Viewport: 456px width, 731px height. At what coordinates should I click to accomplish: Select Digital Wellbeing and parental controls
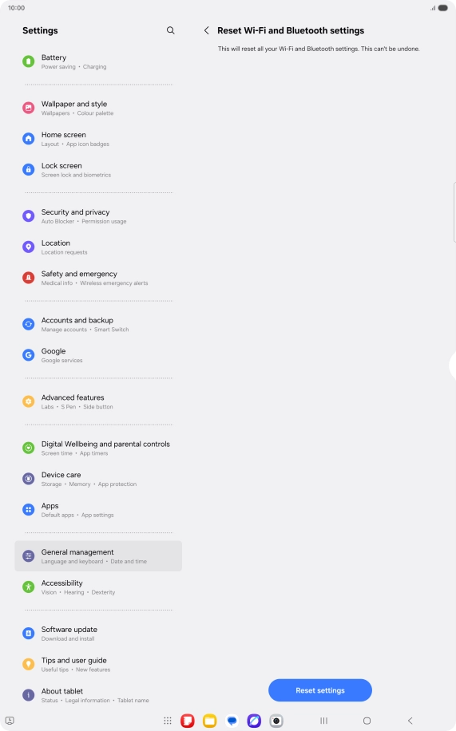coord(98,448)
